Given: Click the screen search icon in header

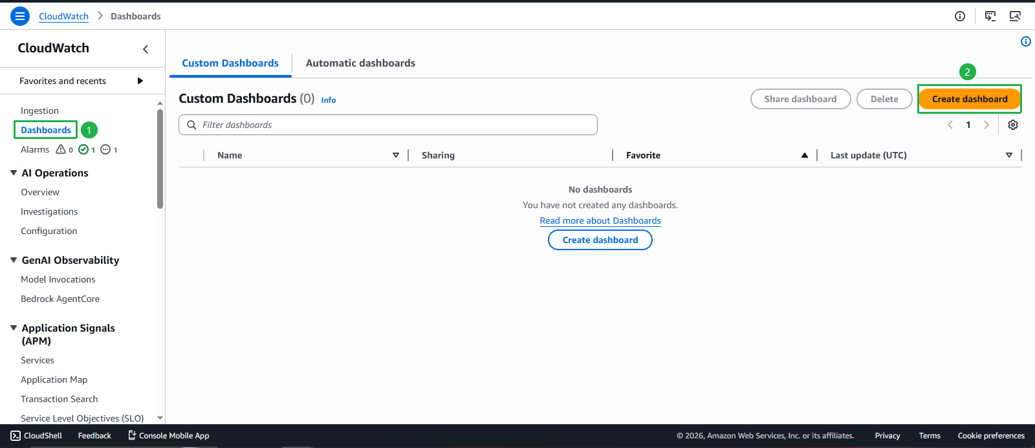Looking at the screenshot, I should click(1015, 16).
